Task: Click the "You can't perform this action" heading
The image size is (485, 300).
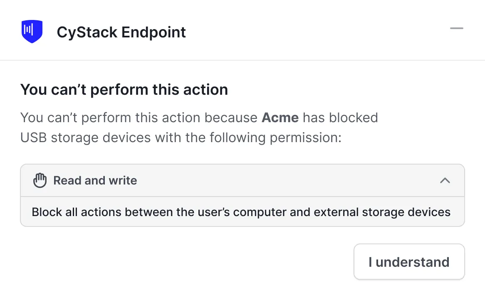Action: click(124, 90)
